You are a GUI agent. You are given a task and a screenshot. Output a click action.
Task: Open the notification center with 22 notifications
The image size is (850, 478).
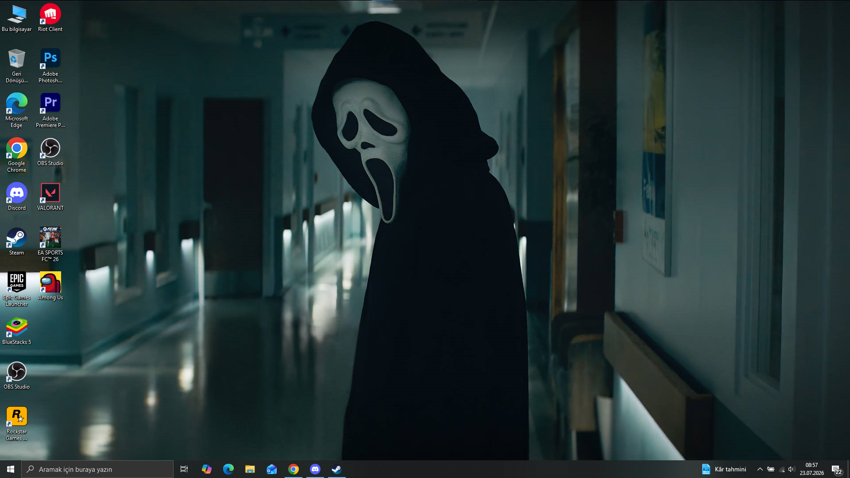coord(837,470)
